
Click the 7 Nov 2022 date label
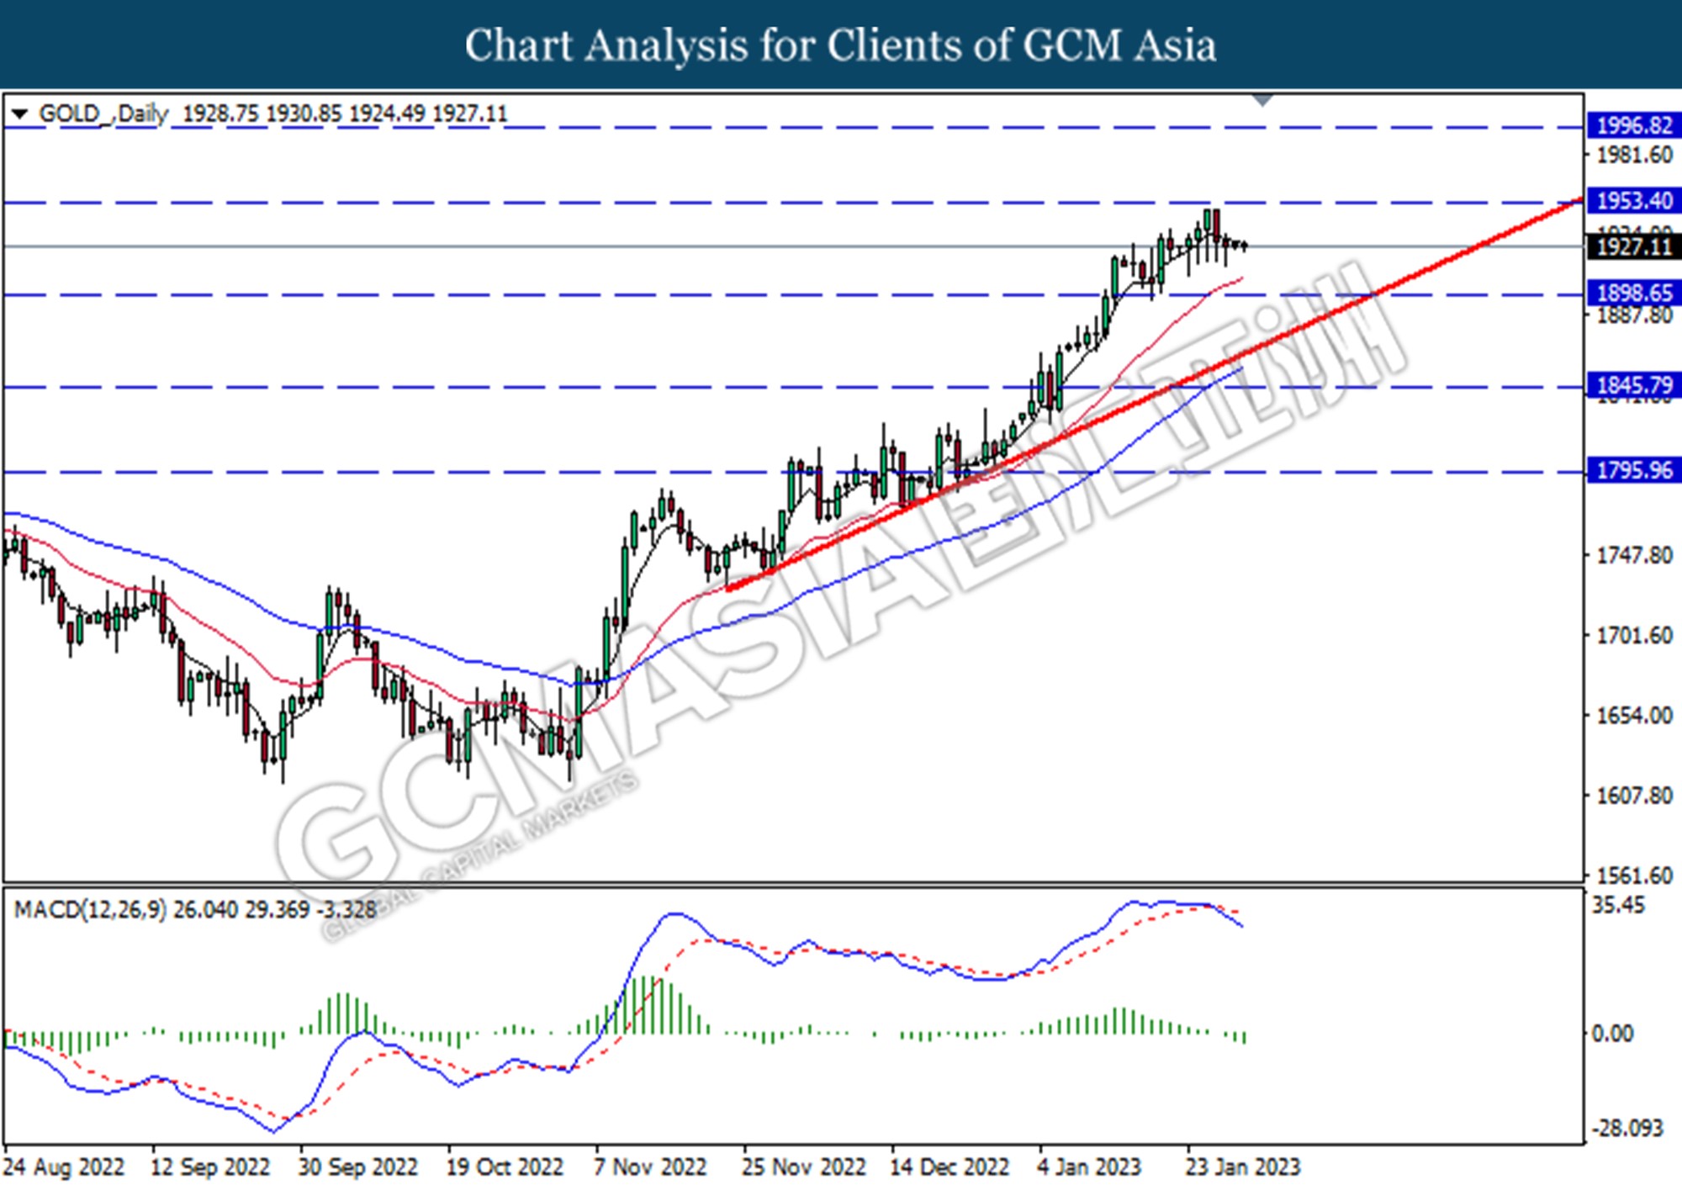(650, 1167)
